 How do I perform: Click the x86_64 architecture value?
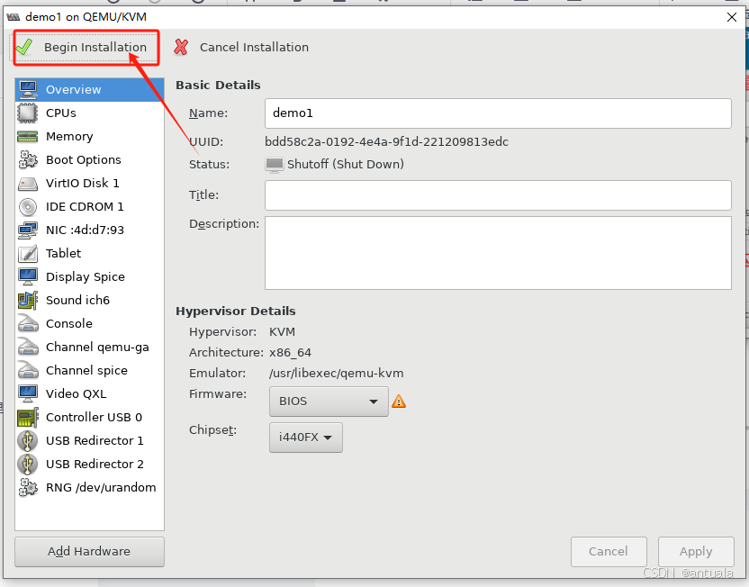coord(290,353)
